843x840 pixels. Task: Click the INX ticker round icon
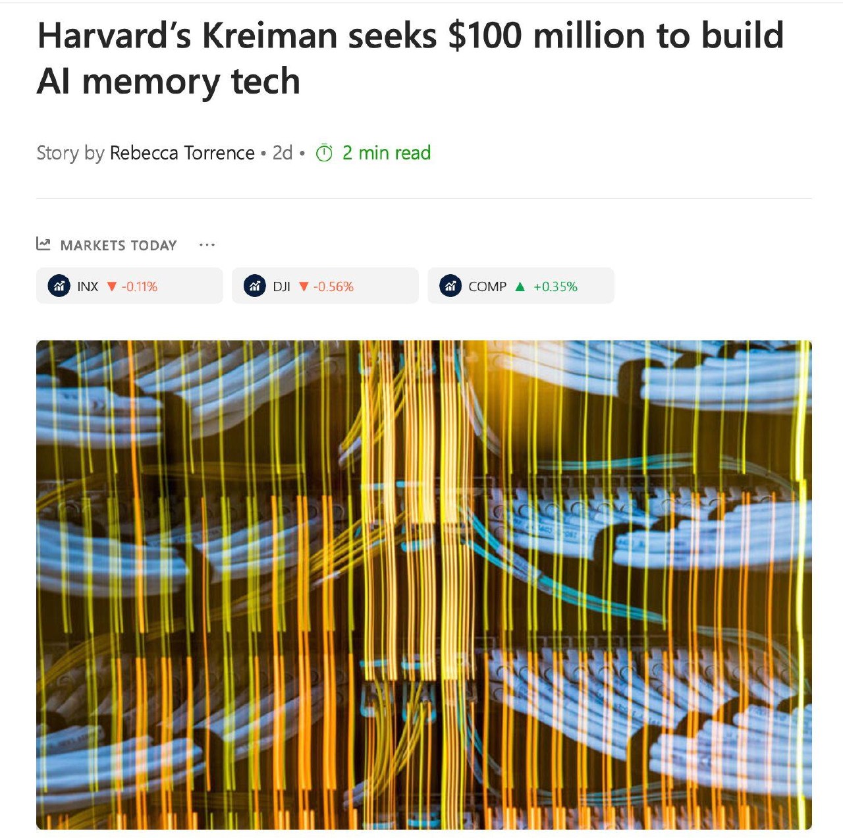click(x=59, y=286)
